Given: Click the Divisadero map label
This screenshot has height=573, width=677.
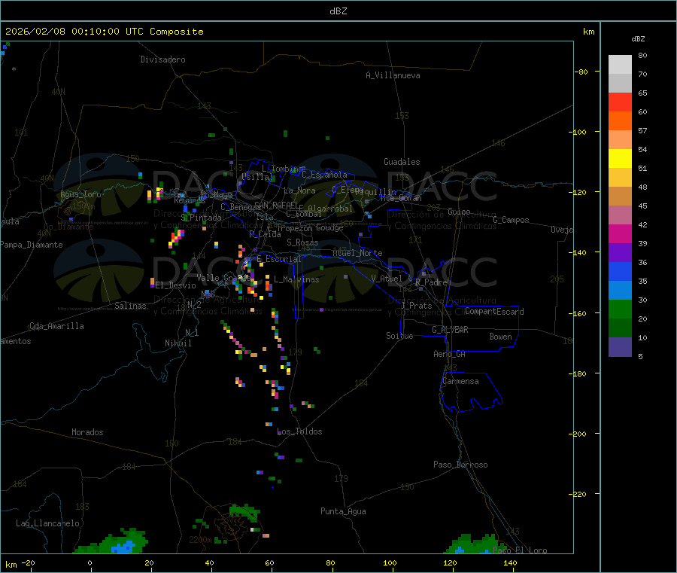Looking at the screenshot, I should 162,59.
